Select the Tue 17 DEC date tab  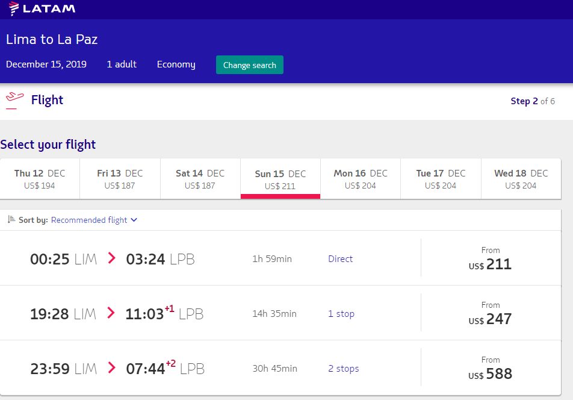coord(441,179)
